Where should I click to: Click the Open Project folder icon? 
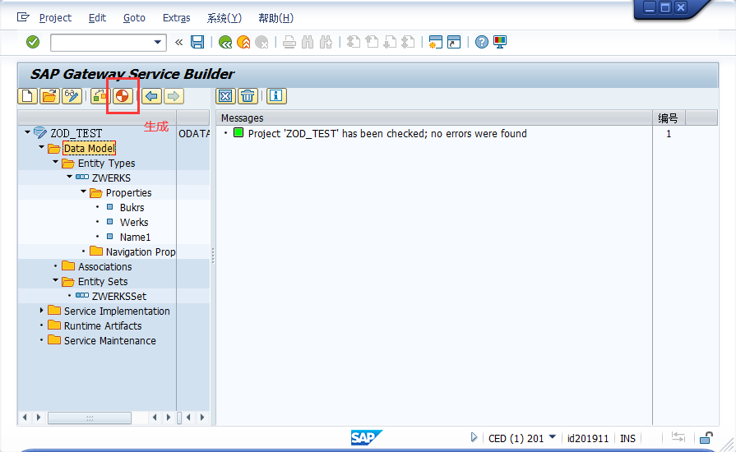pyautogui.click(x=49, y=96)
